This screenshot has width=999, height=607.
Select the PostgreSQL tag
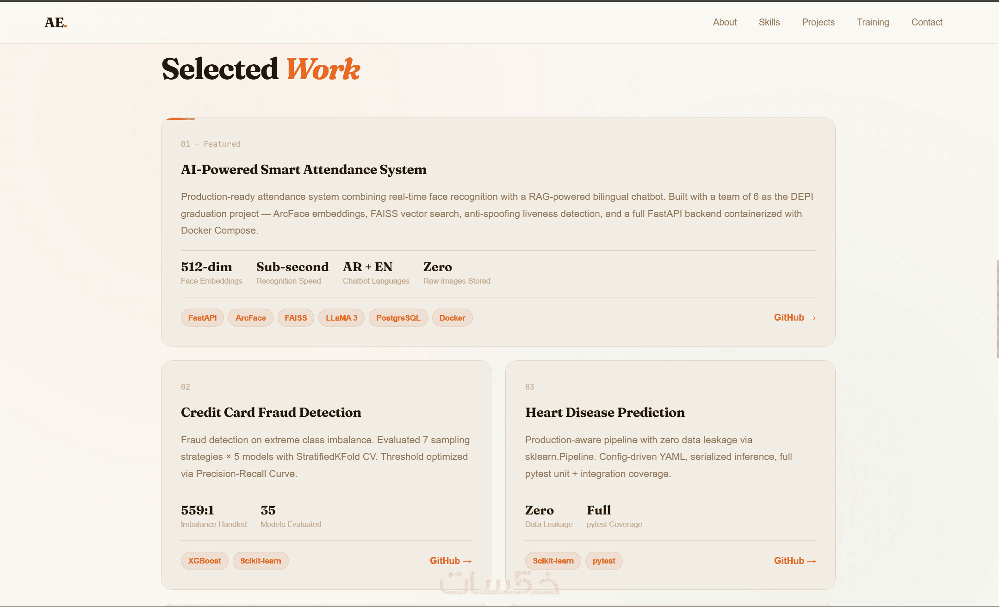pyautogui.click(x=398, y=318)
